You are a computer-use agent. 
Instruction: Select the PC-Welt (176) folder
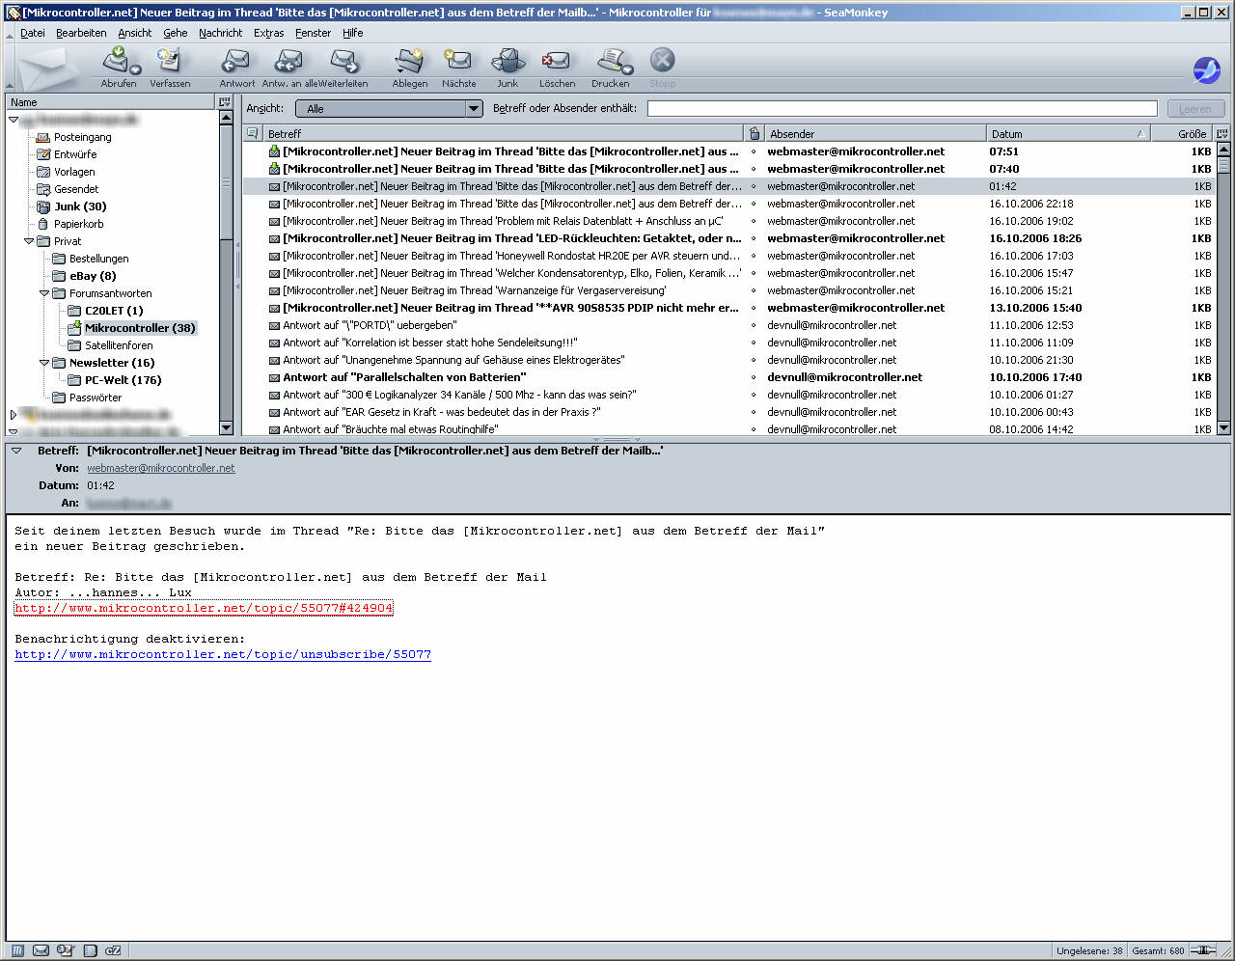click(123, 380)
